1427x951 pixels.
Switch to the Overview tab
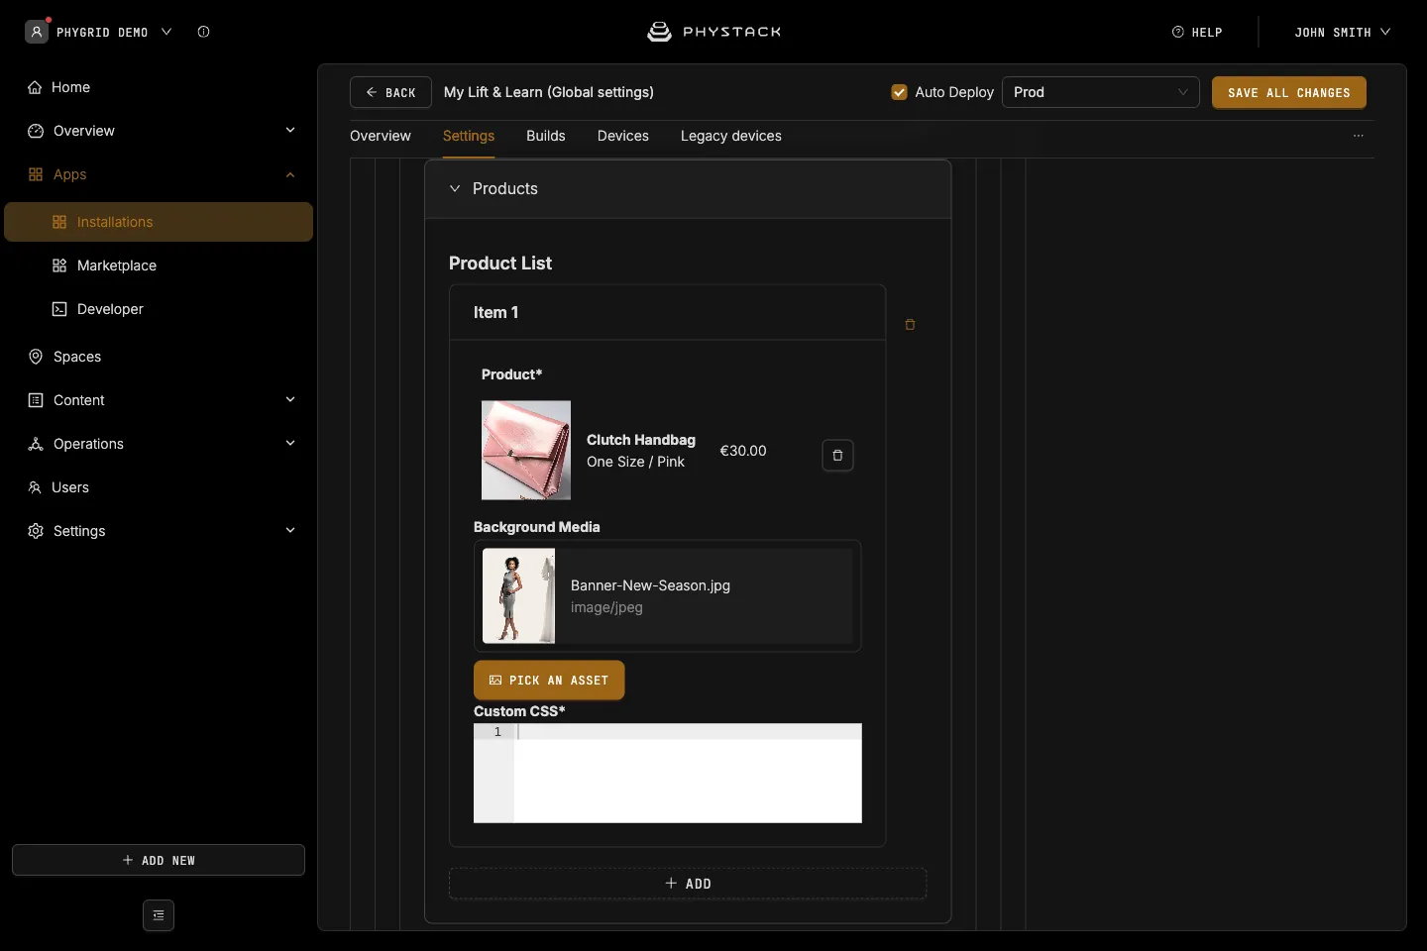[x=381, y=136]
